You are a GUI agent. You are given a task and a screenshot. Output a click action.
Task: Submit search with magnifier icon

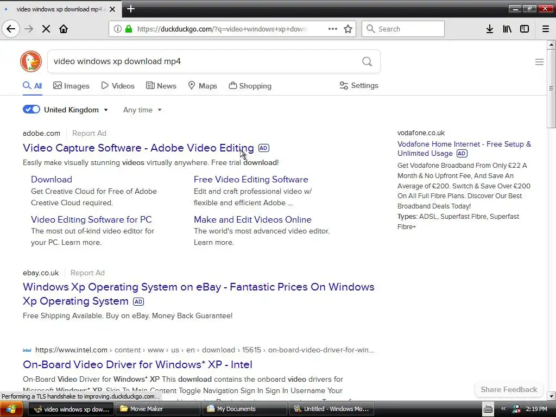[367, 61]
